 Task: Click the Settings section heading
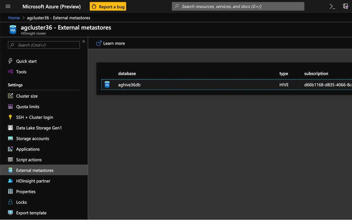(15, 85)
